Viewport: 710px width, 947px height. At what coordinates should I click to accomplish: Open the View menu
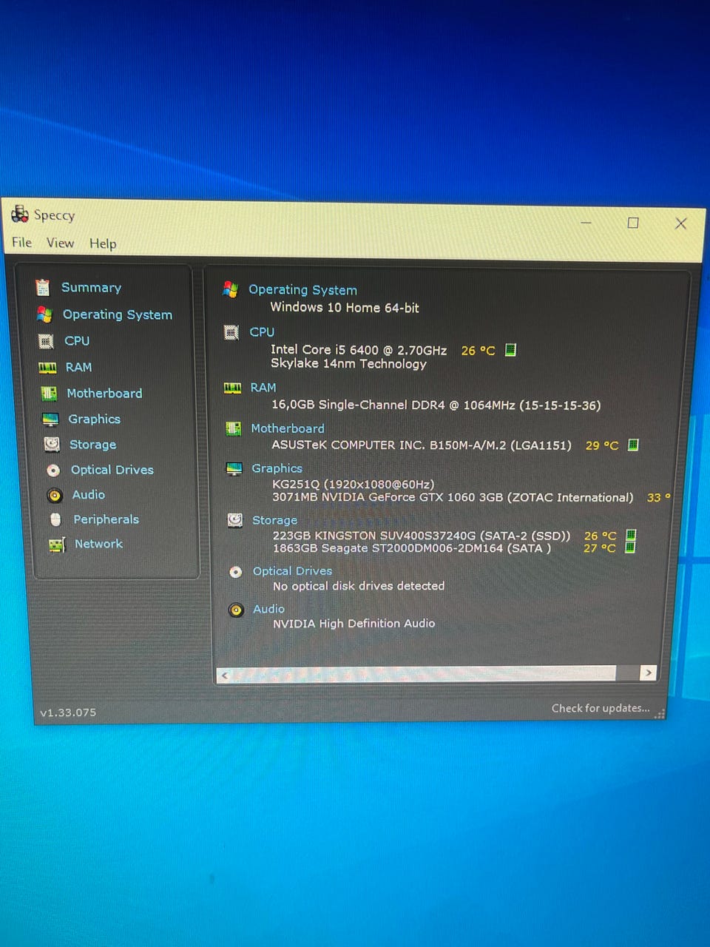(60, 243)
